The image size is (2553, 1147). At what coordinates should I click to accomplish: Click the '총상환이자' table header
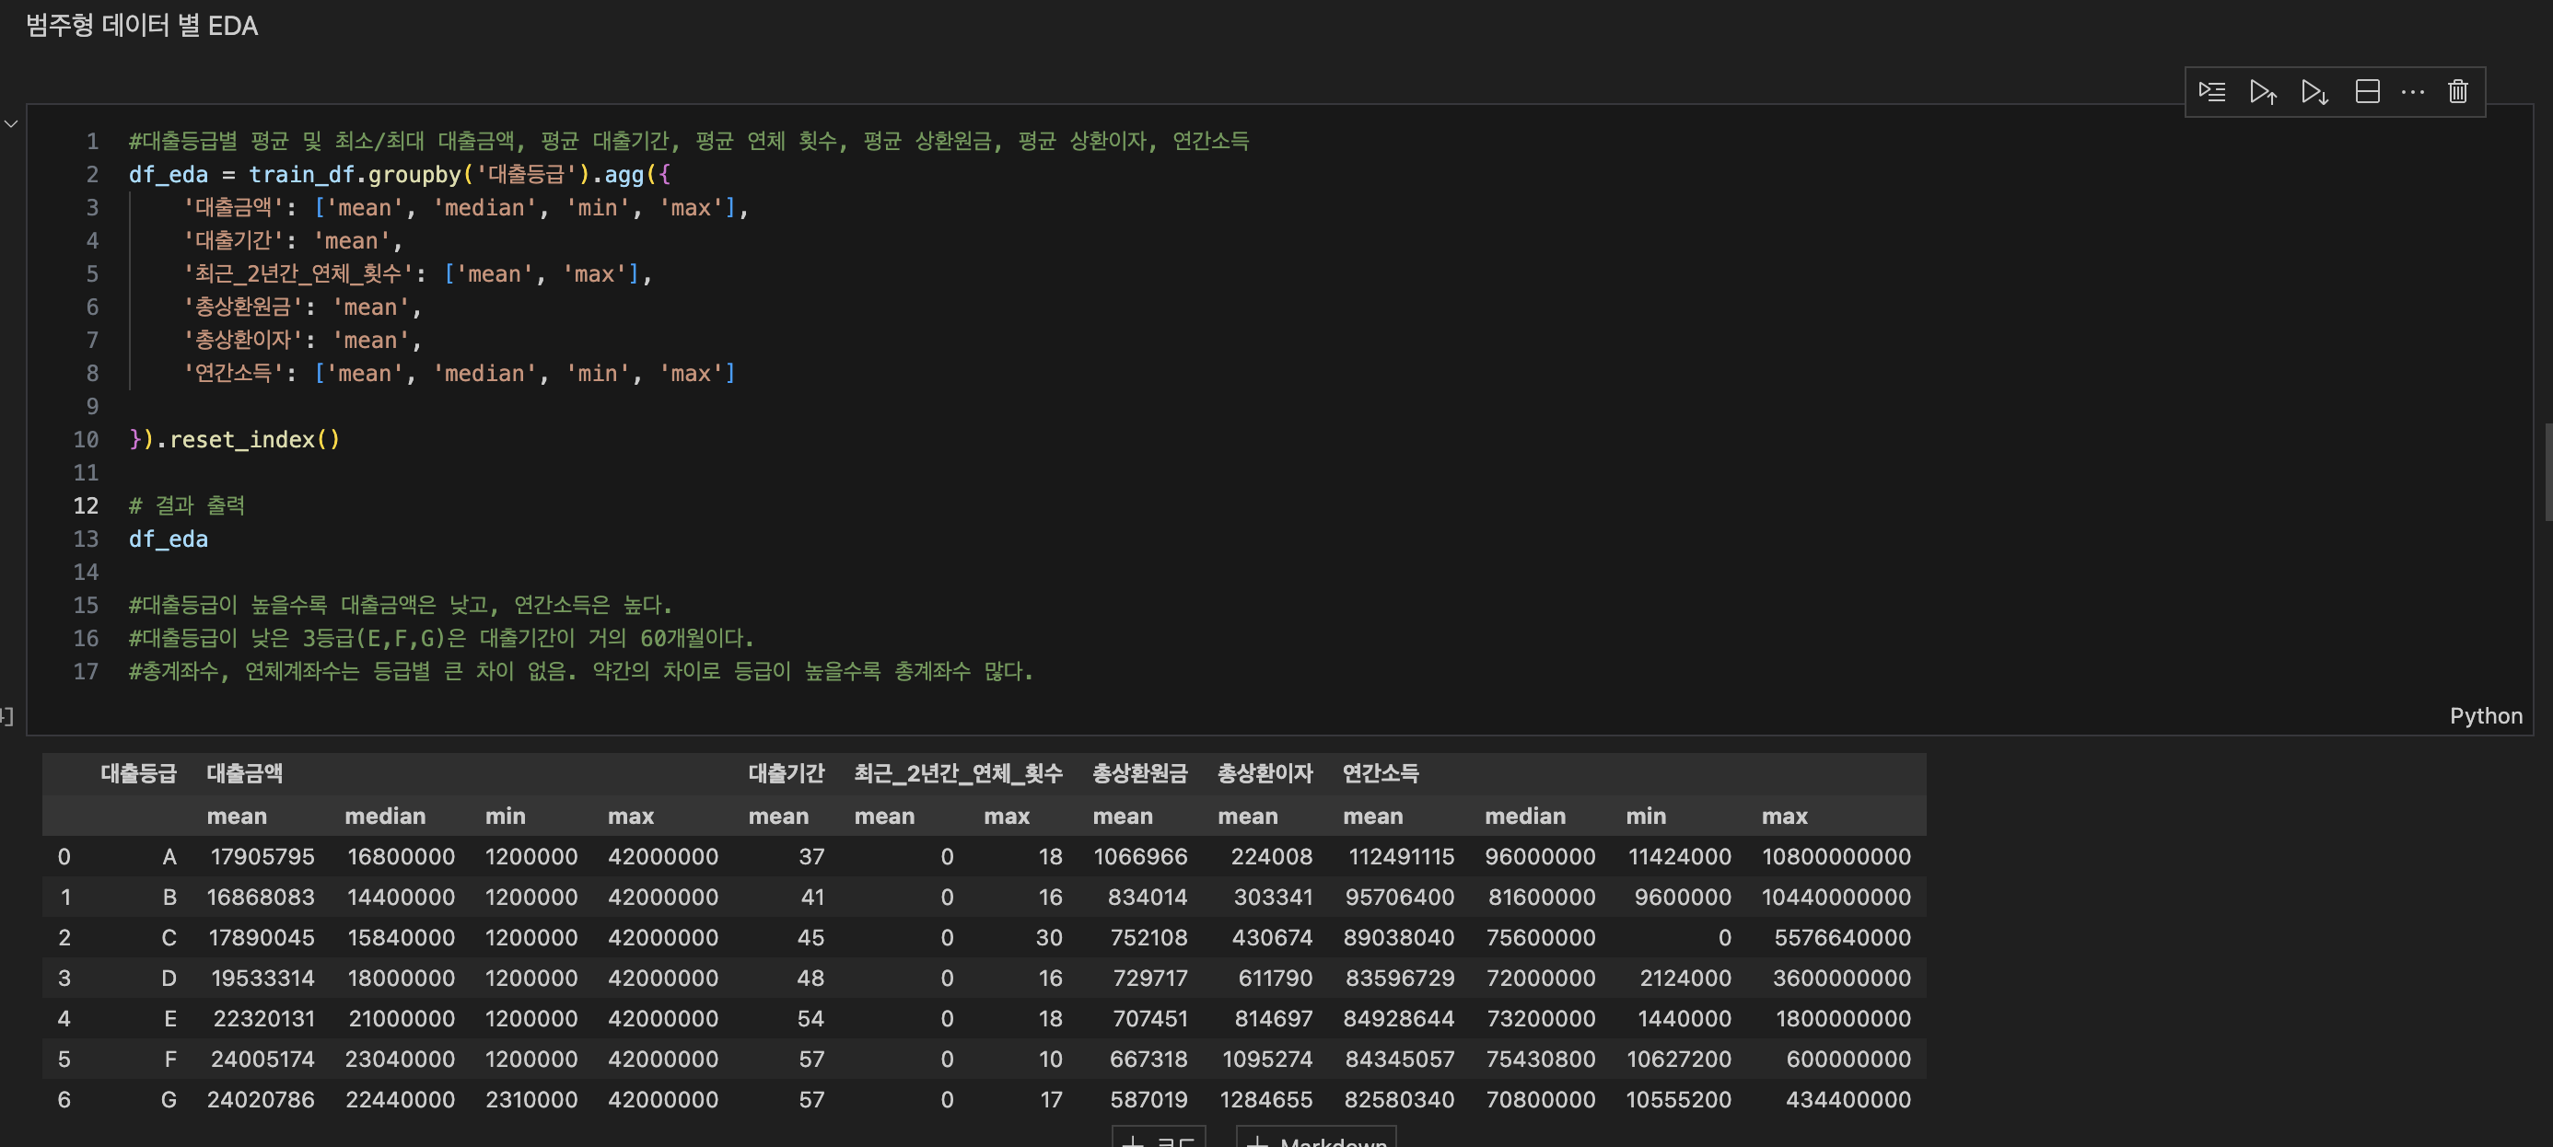click(x=1265, y=773)
